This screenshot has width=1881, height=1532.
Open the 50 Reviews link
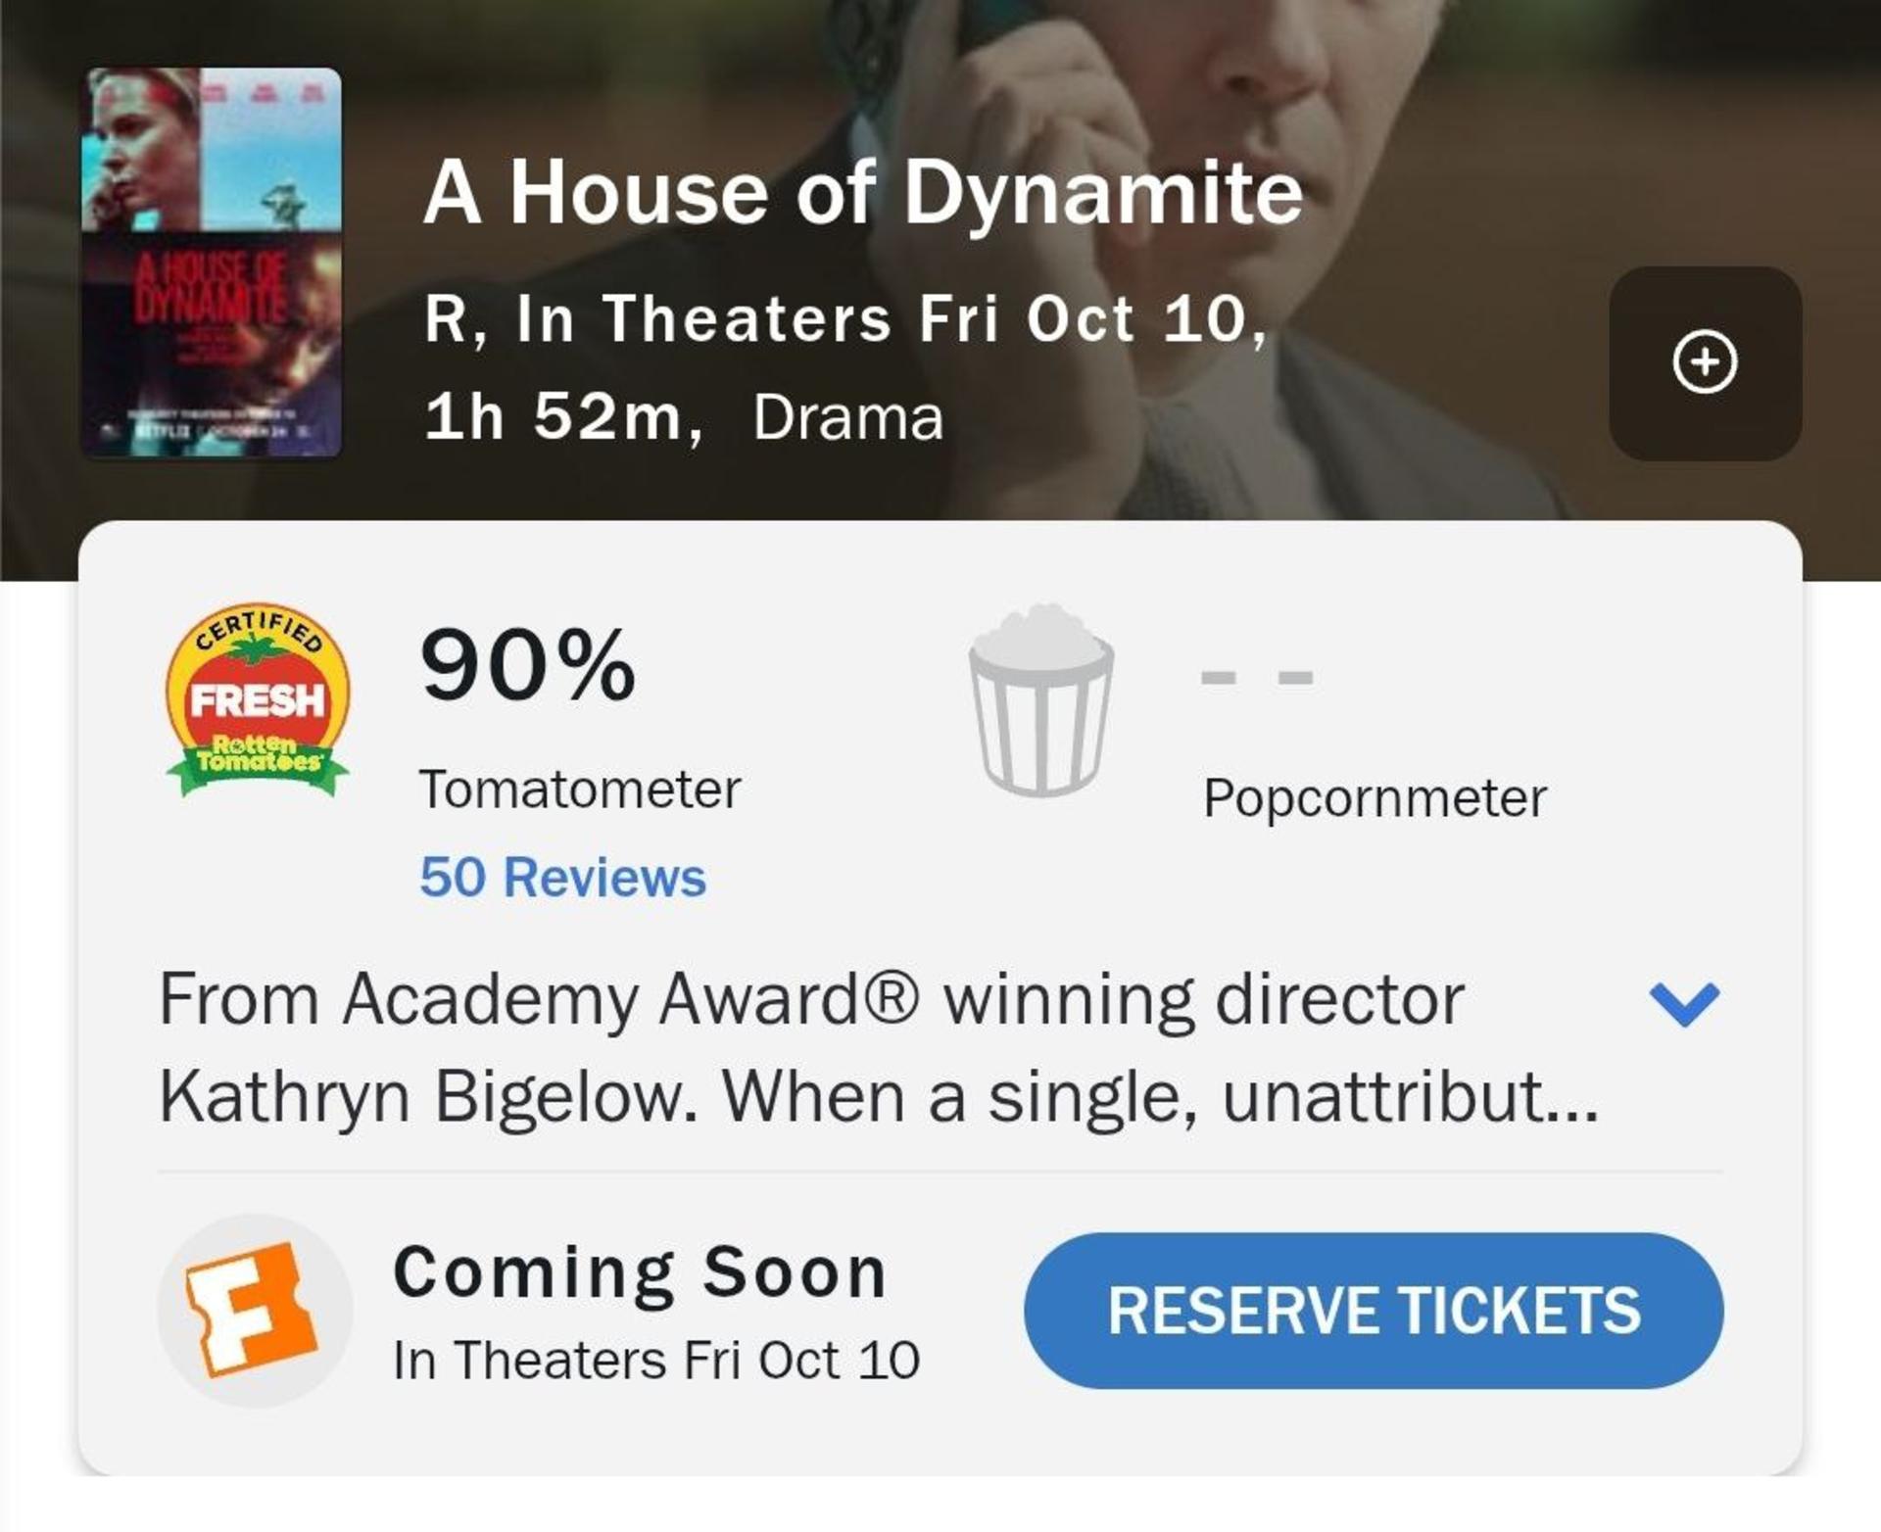pyautogui.click(x=562, y=877)
